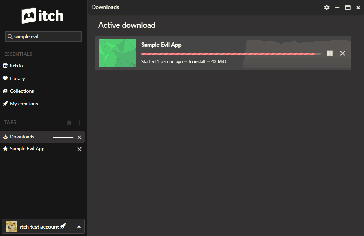The width and height of the screenshot is (364, 236).
Task: Click the trash icon beside TABS
Action: 69,123
